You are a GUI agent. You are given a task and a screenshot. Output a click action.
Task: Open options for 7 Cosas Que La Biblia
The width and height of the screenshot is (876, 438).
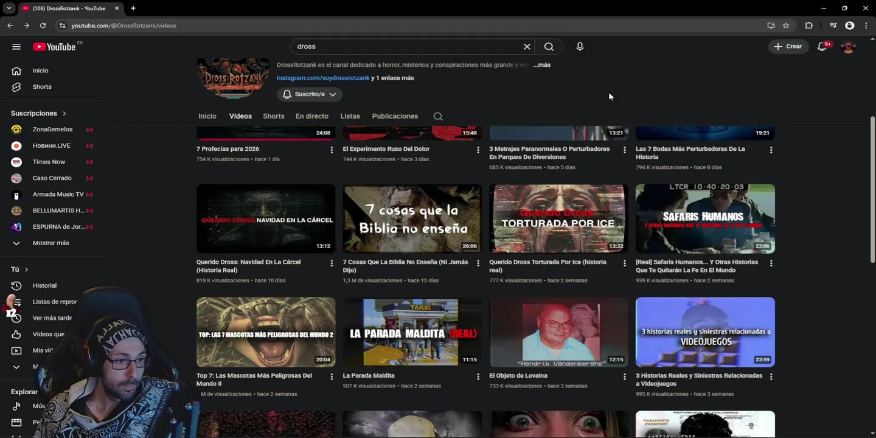point(478,263)
